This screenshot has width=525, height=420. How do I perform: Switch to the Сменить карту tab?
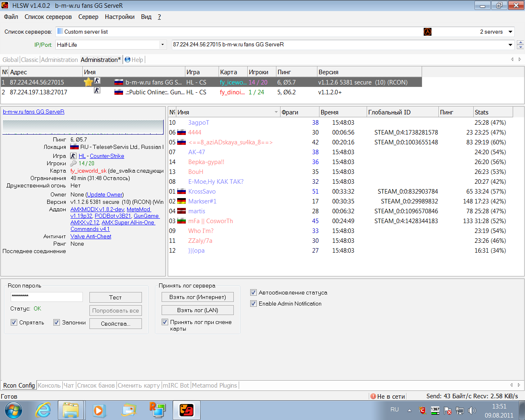[139, 386]
